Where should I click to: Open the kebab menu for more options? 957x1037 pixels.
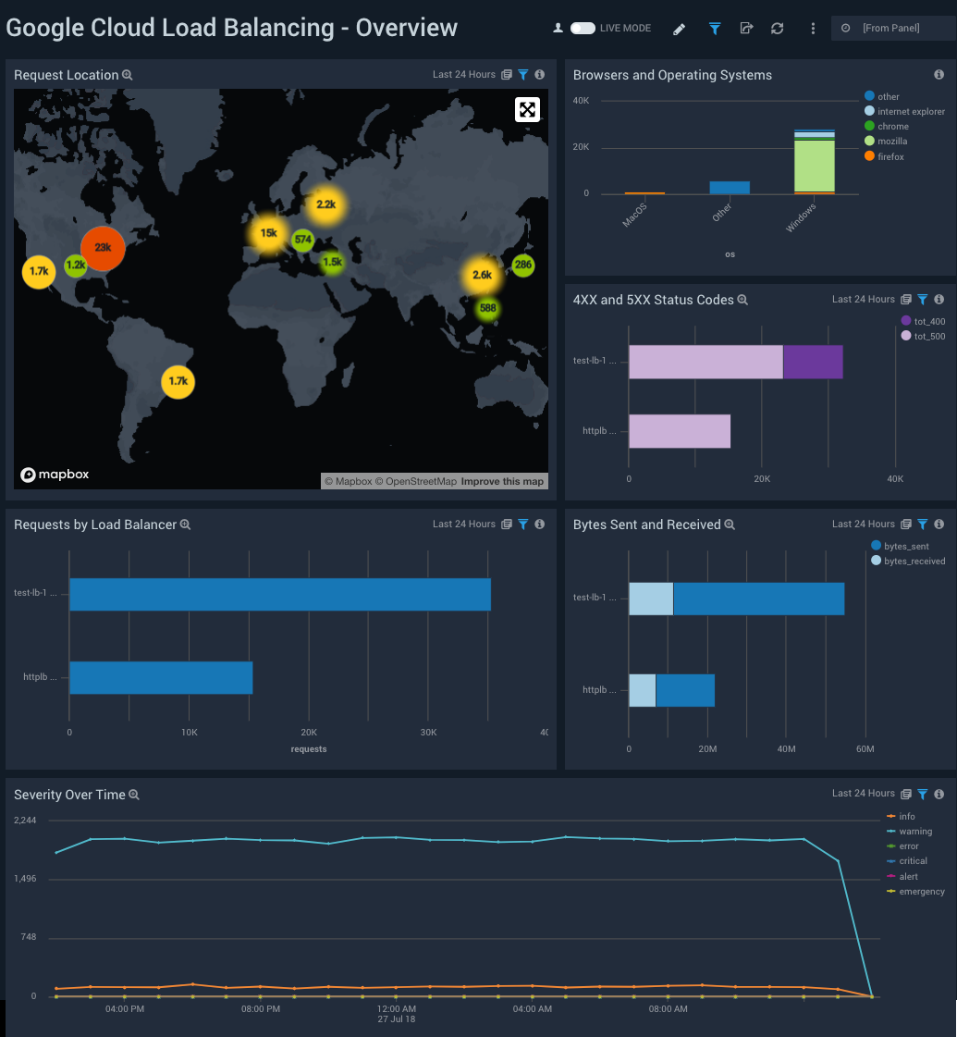tap(812, 29)
